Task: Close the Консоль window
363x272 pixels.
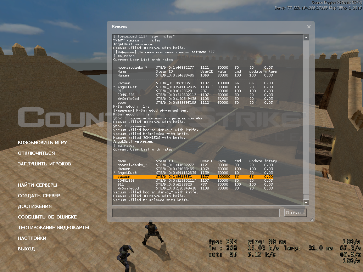Action: point(309,27)
